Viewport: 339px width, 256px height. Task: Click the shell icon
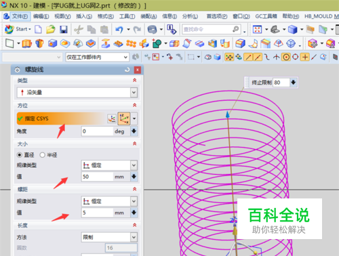(212, 43)
